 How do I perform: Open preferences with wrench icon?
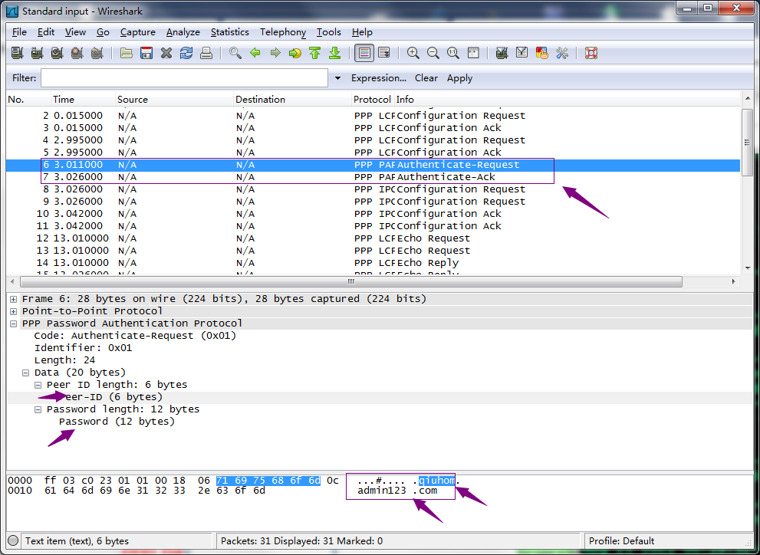point(562,53)
